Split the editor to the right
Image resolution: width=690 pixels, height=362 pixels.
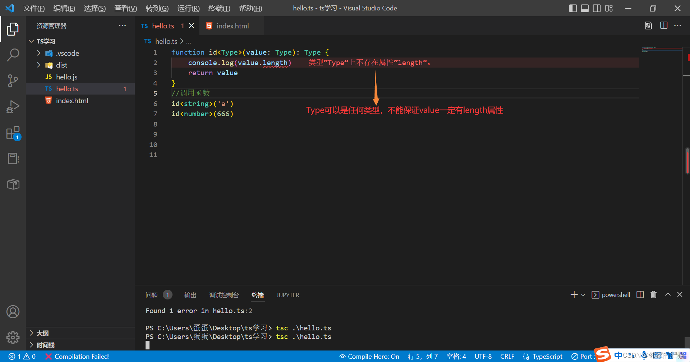point(664,26)
